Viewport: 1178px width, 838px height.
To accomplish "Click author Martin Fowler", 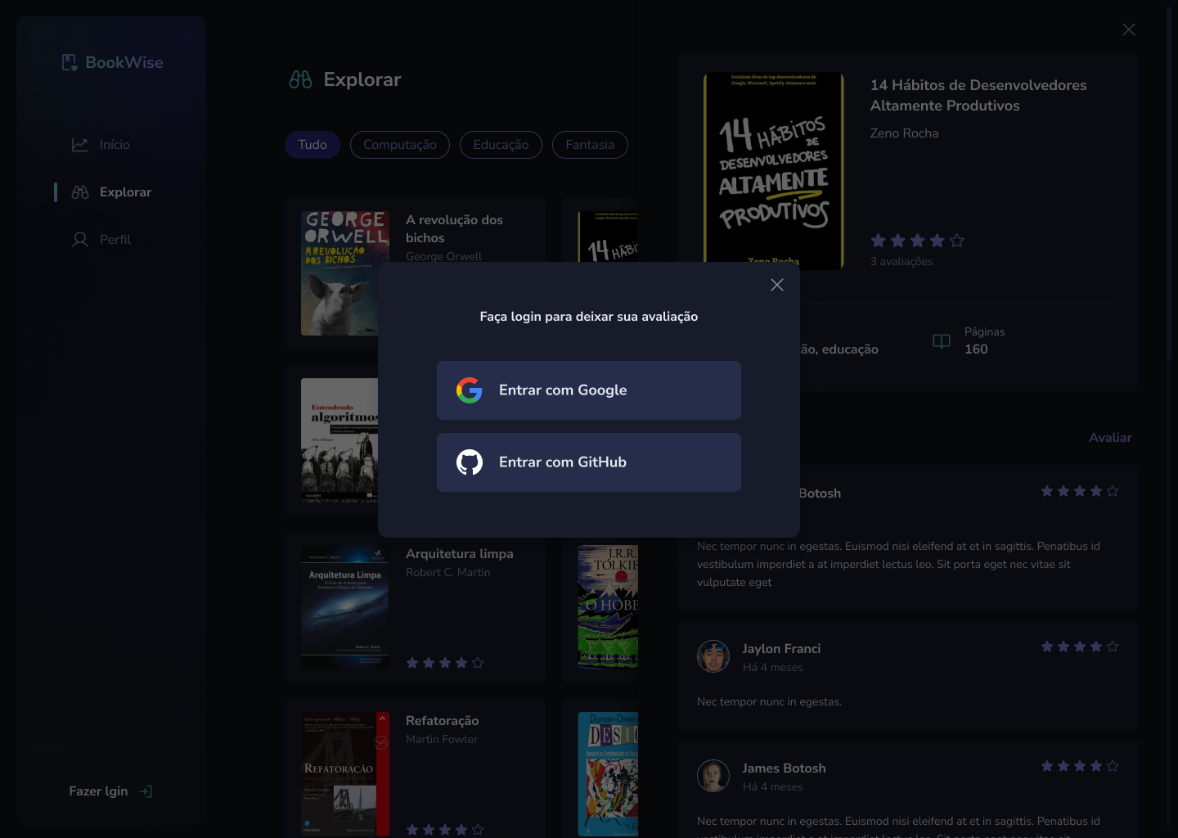I will [442, 740].
